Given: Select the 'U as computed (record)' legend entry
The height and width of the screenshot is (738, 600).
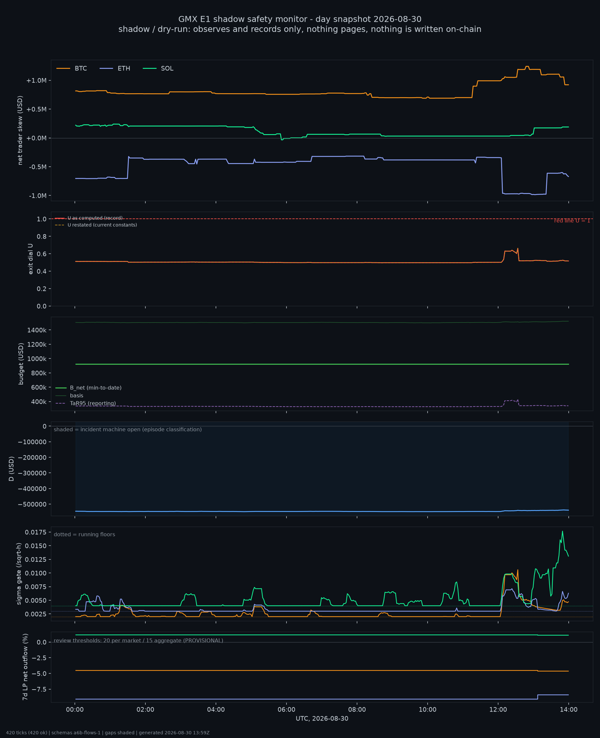Looking at the screenshot, I should (95, 218).
